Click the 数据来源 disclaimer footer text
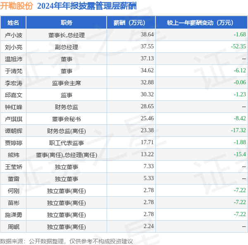The image size is (248, 245). pos(67,241)
